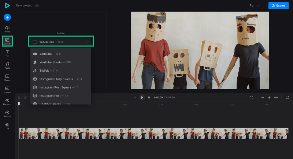Fit the timeline to screen
Image resolution: width=293 pixels, height=159 pixels.
click(x=276, y=98)
